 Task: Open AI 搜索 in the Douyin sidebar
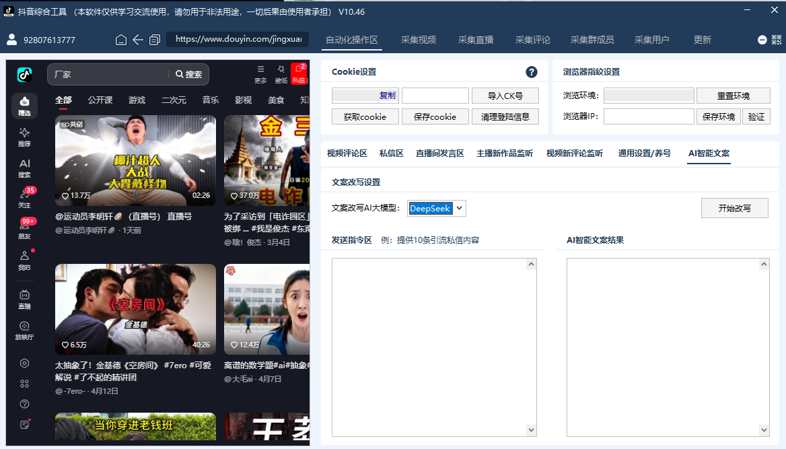coord(24,168)
